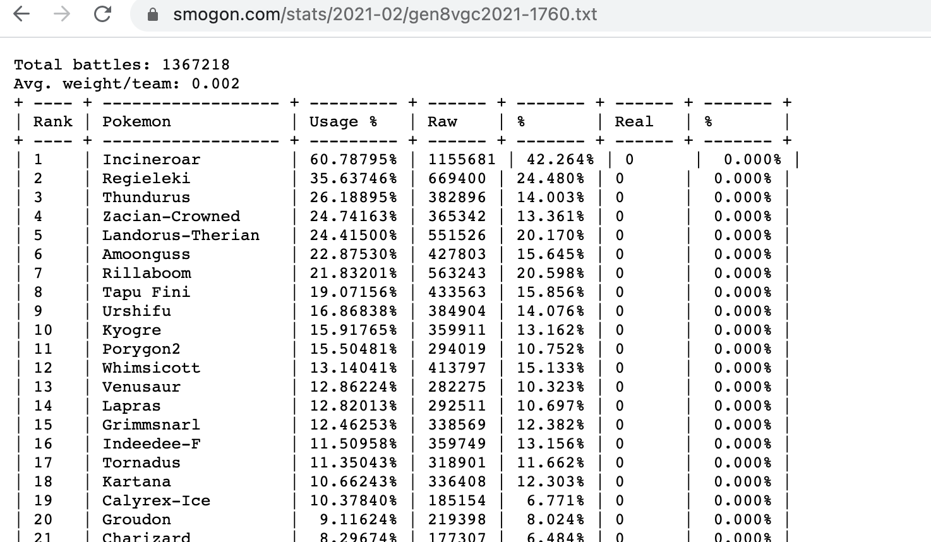Select the name 'Groudon'
This screenshot has width=931, height=542.
click(136, 519)
